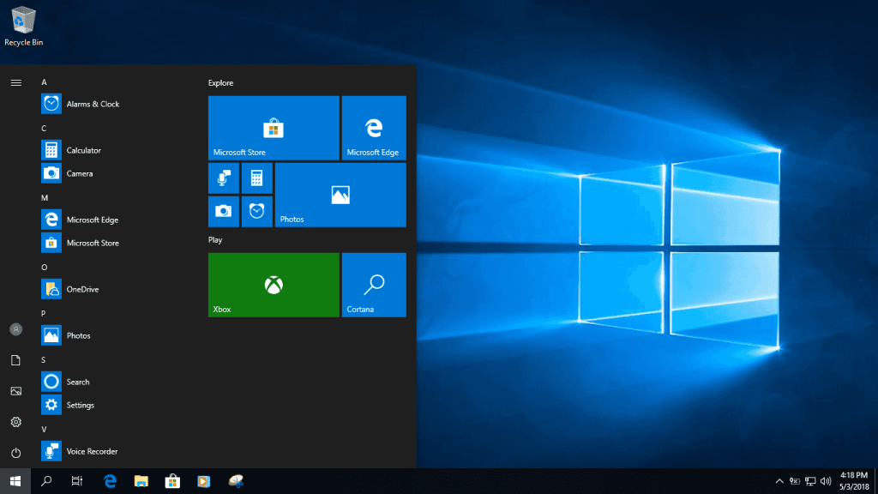
Task: Open the small Camera tile
Action: 224,211
